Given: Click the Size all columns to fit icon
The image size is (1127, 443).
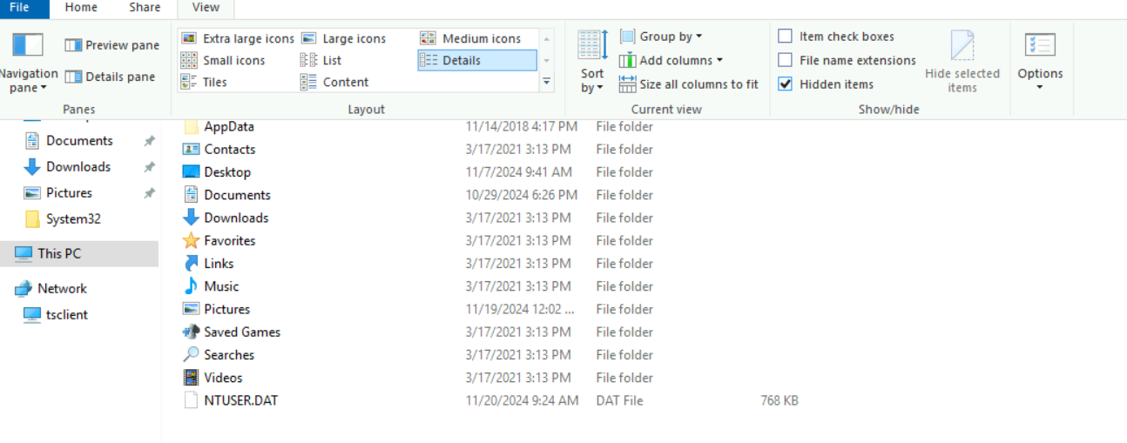Looking at the screenshot, I should (628, 84).
